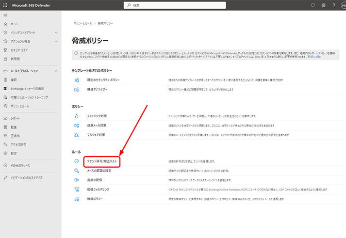Open the settings gear in the header
346x238 pixels.
(323, 5)
